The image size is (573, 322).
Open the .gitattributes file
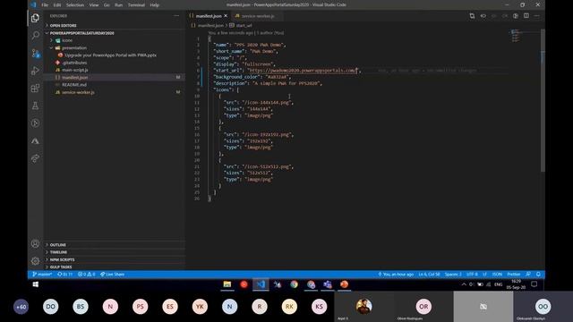click(x=74, y=63)
